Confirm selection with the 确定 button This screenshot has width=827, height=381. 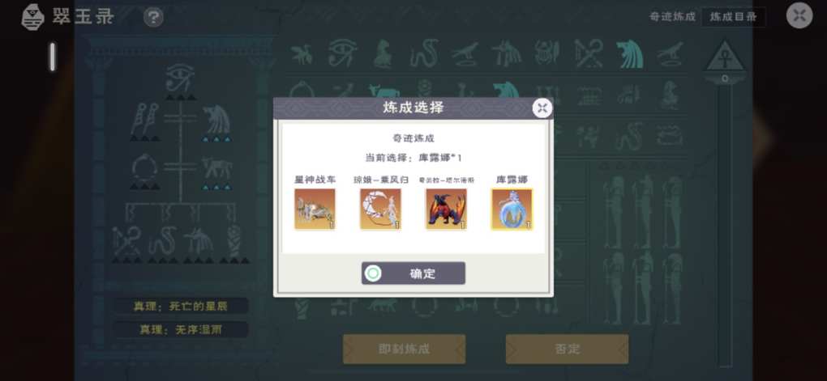(413, 273)
